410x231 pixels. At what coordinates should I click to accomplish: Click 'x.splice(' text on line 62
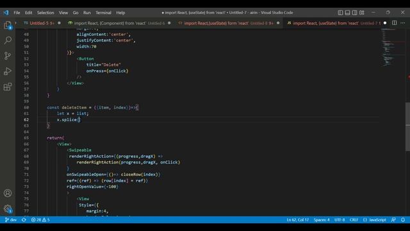click(x=68, y=120)
